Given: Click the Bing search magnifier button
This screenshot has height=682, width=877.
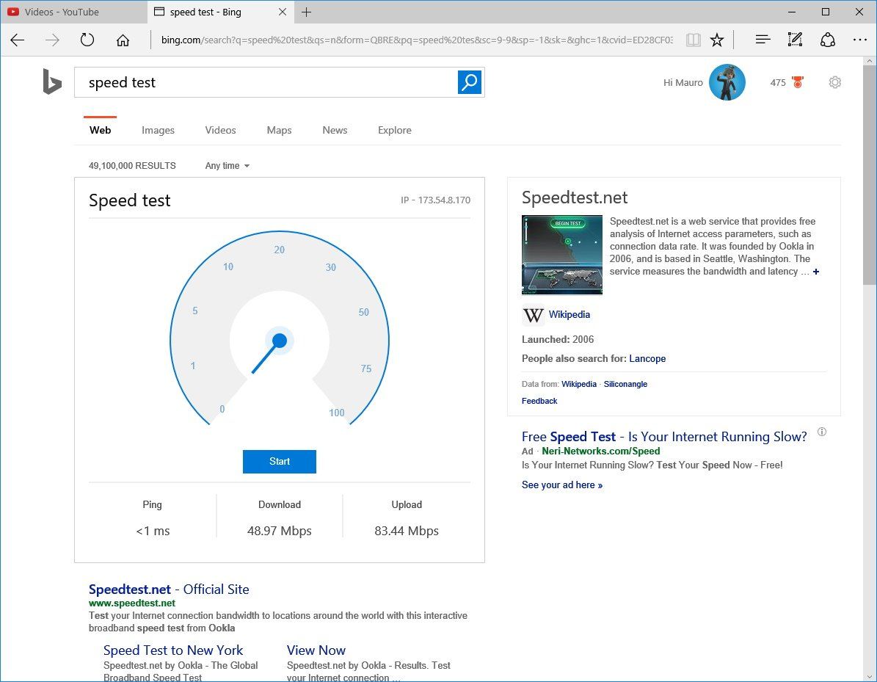Looking at the screenshot, I should [469, 82].
